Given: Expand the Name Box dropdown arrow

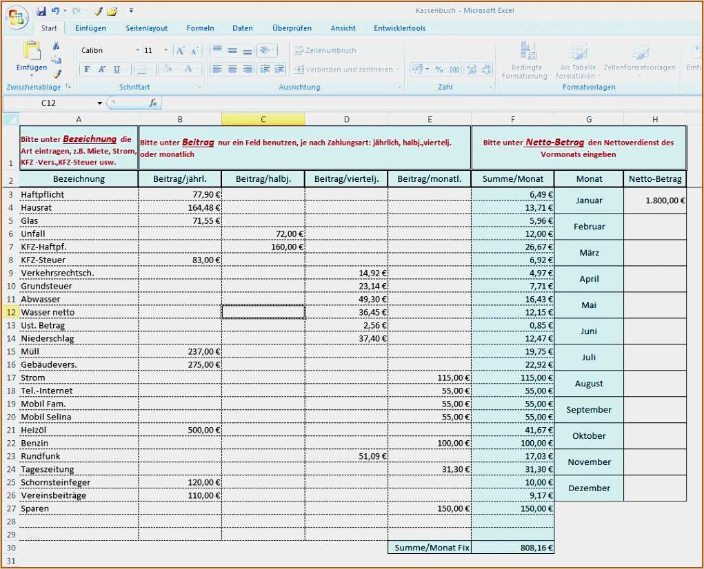Looking at the screenshot, I should tap(100, 103).
